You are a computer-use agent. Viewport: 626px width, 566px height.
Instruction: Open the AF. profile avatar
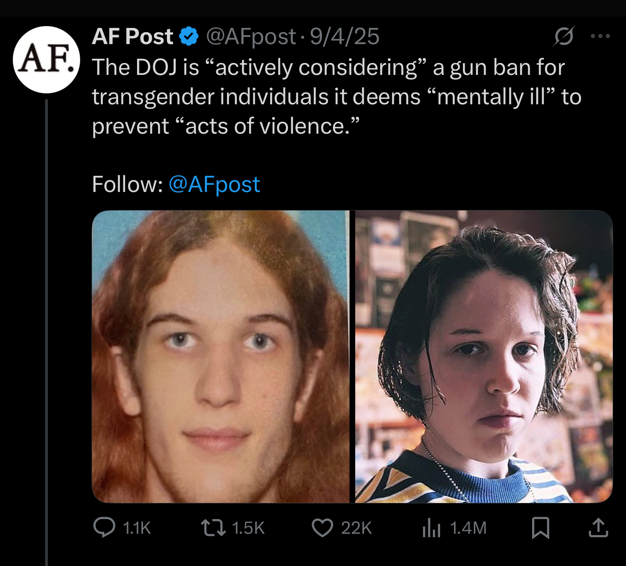[46, 59]
